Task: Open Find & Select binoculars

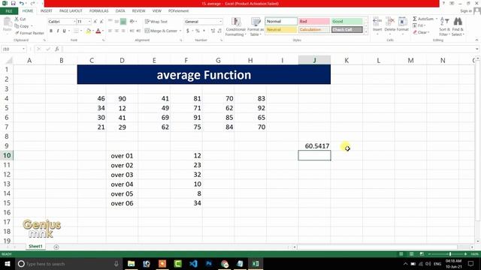Action: [458, 27]
